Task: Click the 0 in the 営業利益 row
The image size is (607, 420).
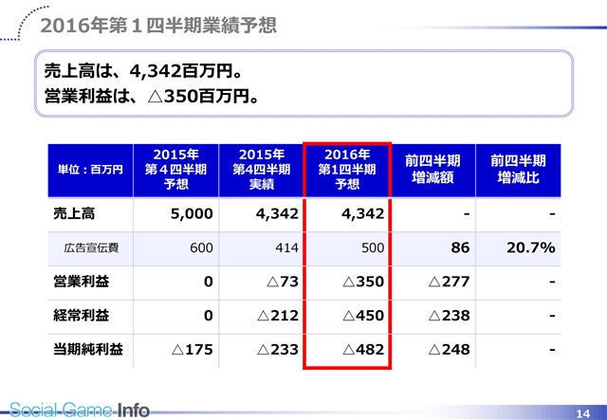Action: tap(209, 282)
